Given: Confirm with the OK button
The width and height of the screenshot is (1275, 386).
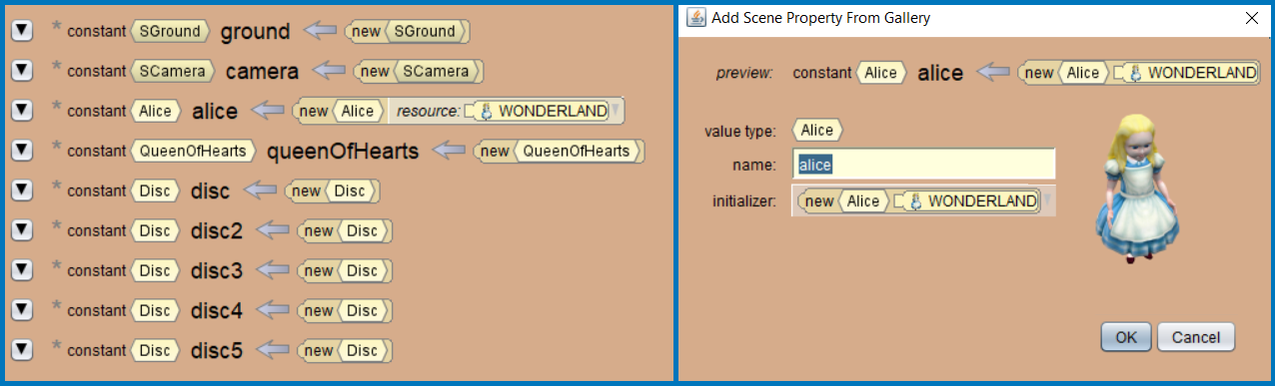Looking at the screenshot, I should tap(1126, 337).
